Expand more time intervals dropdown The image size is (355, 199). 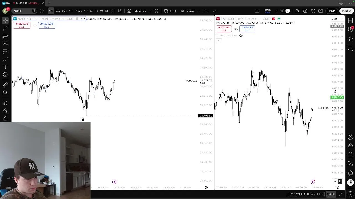coord(111,11)
